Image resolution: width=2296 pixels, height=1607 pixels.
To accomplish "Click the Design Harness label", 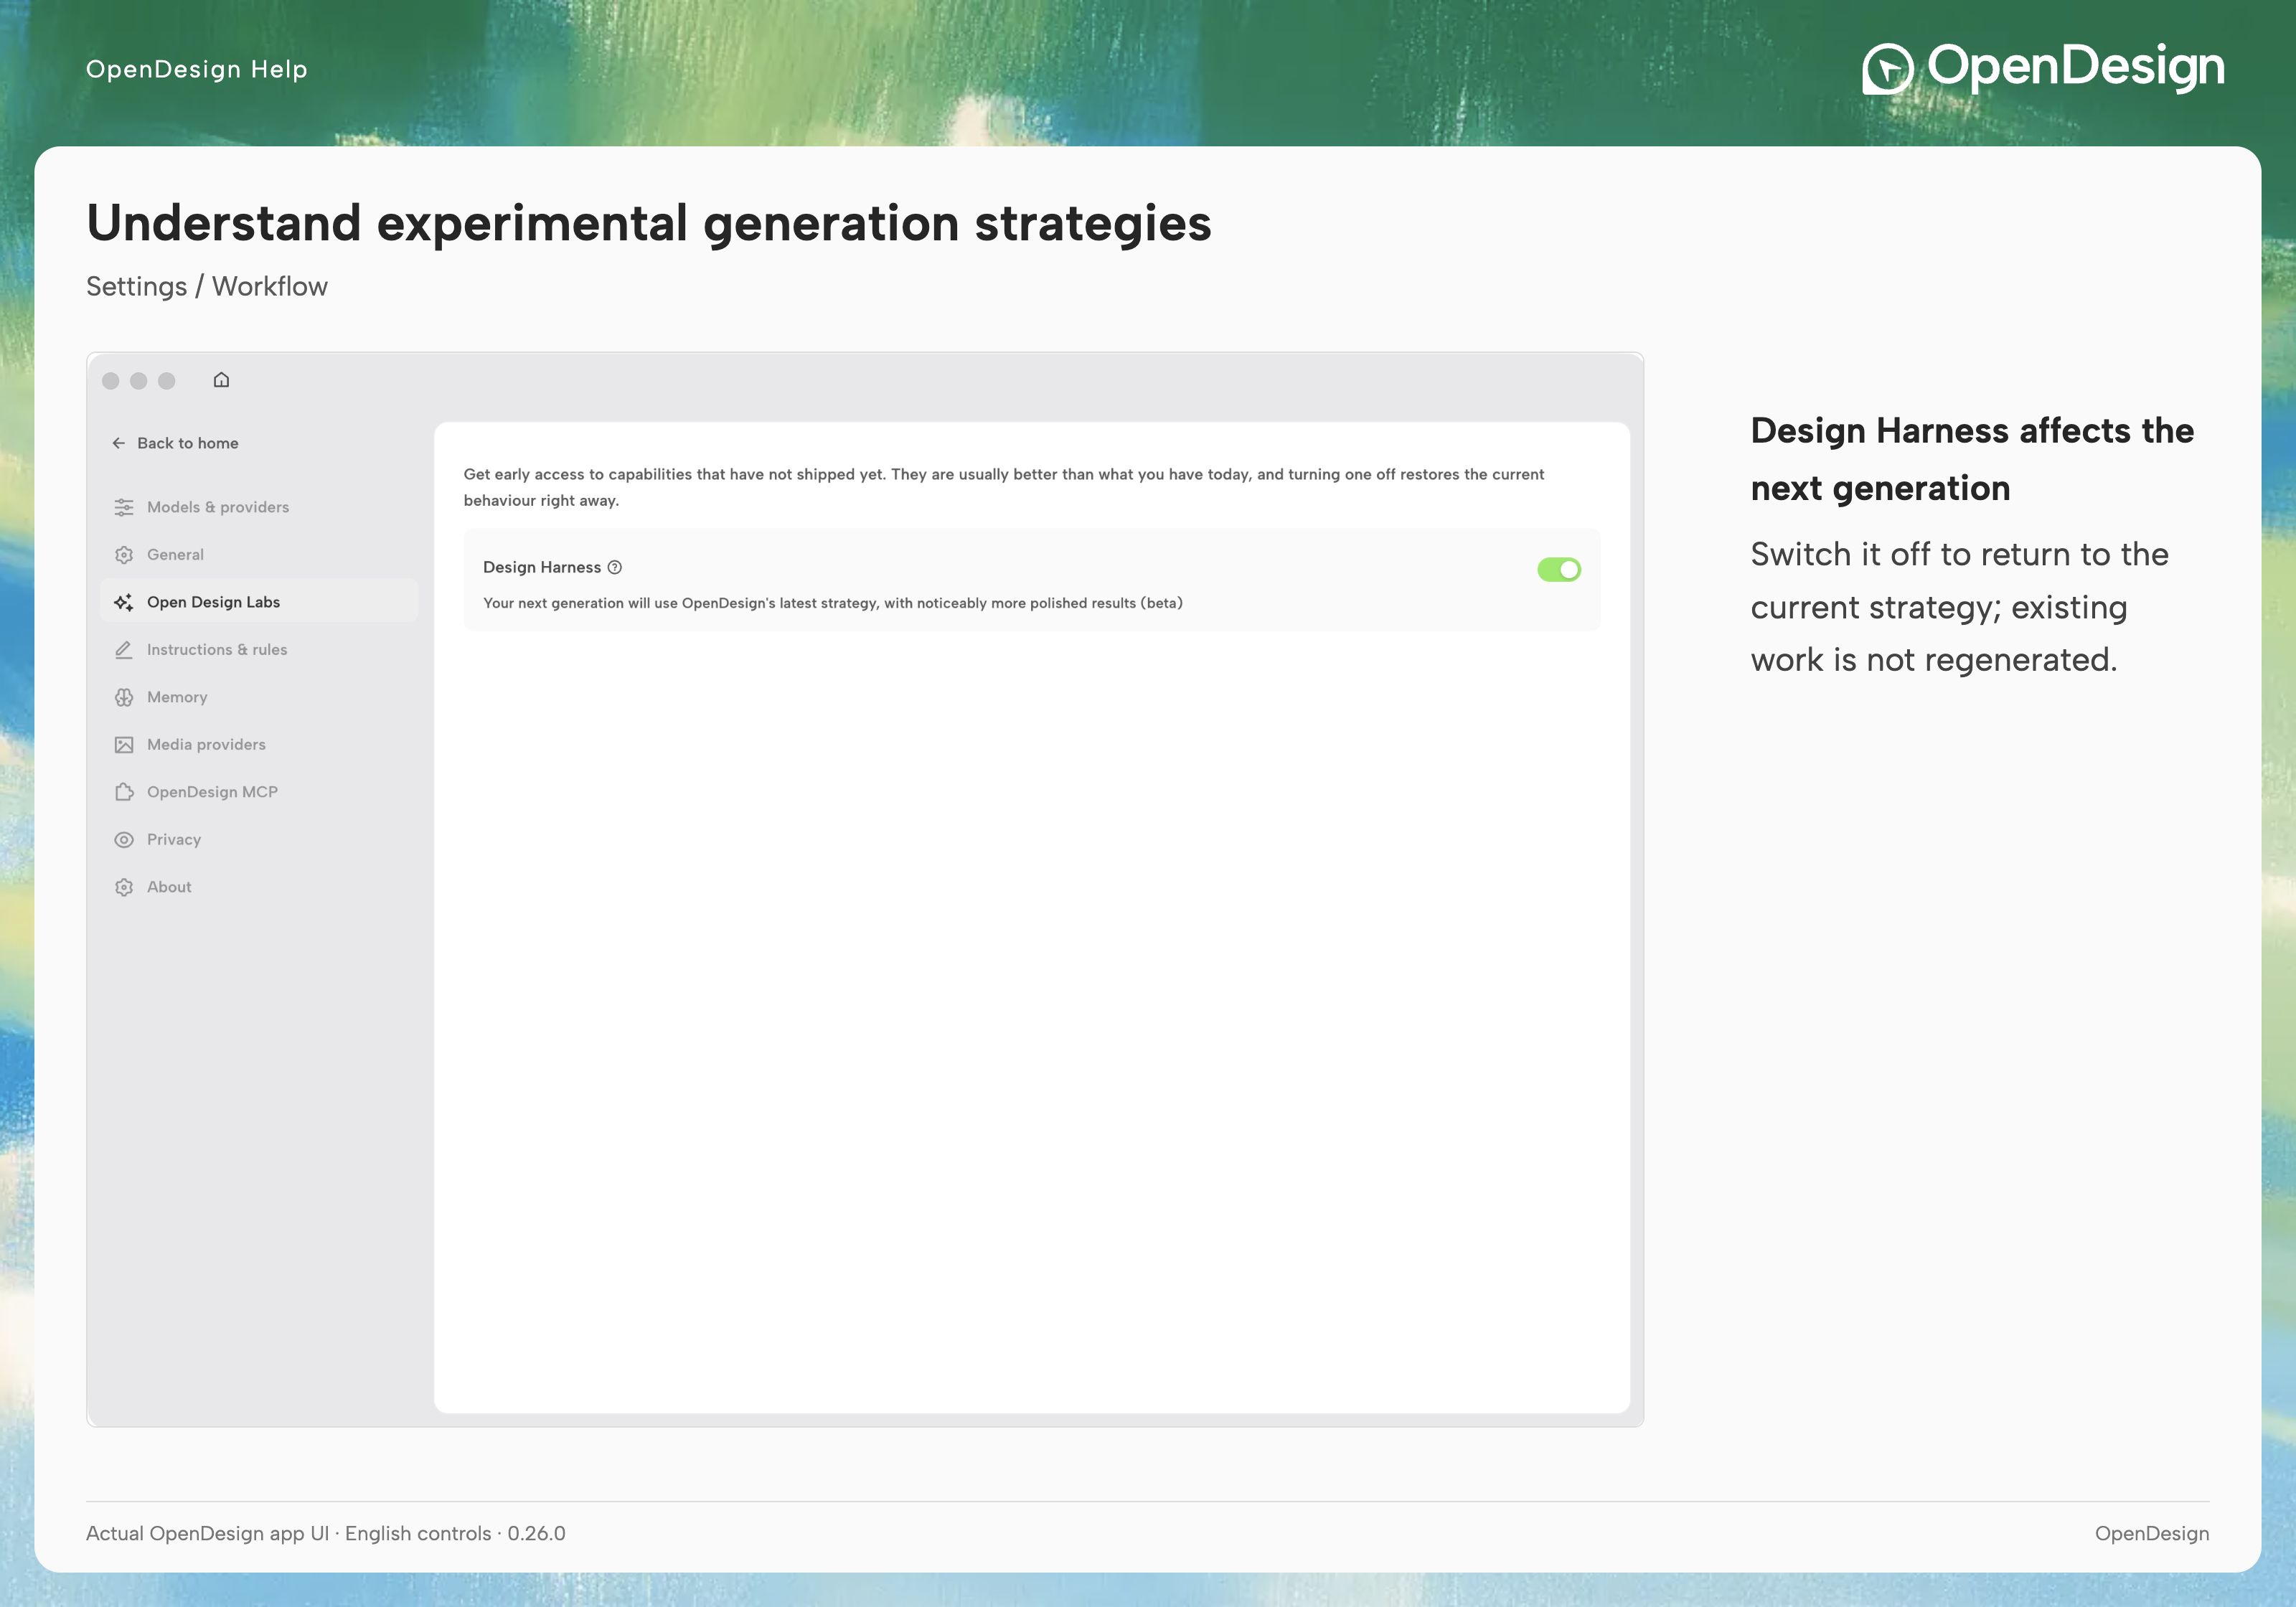I will [x=542, y=567].
